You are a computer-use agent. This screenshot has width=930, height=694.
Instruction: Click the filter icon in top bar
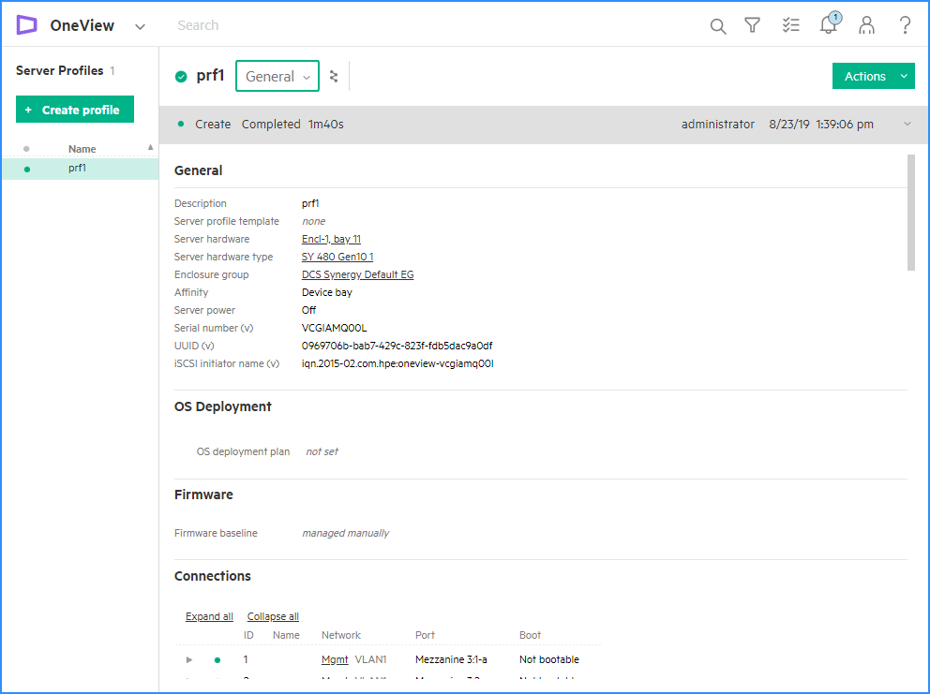click(x=753, y=25)
